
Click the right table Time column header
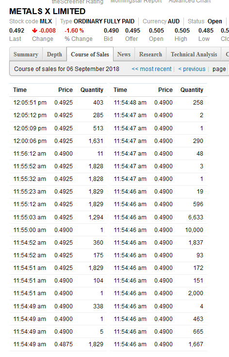pyautogui.click(x=120, y=90)
